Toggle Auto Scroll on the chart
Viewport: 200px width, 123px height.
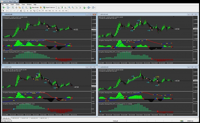77,8
